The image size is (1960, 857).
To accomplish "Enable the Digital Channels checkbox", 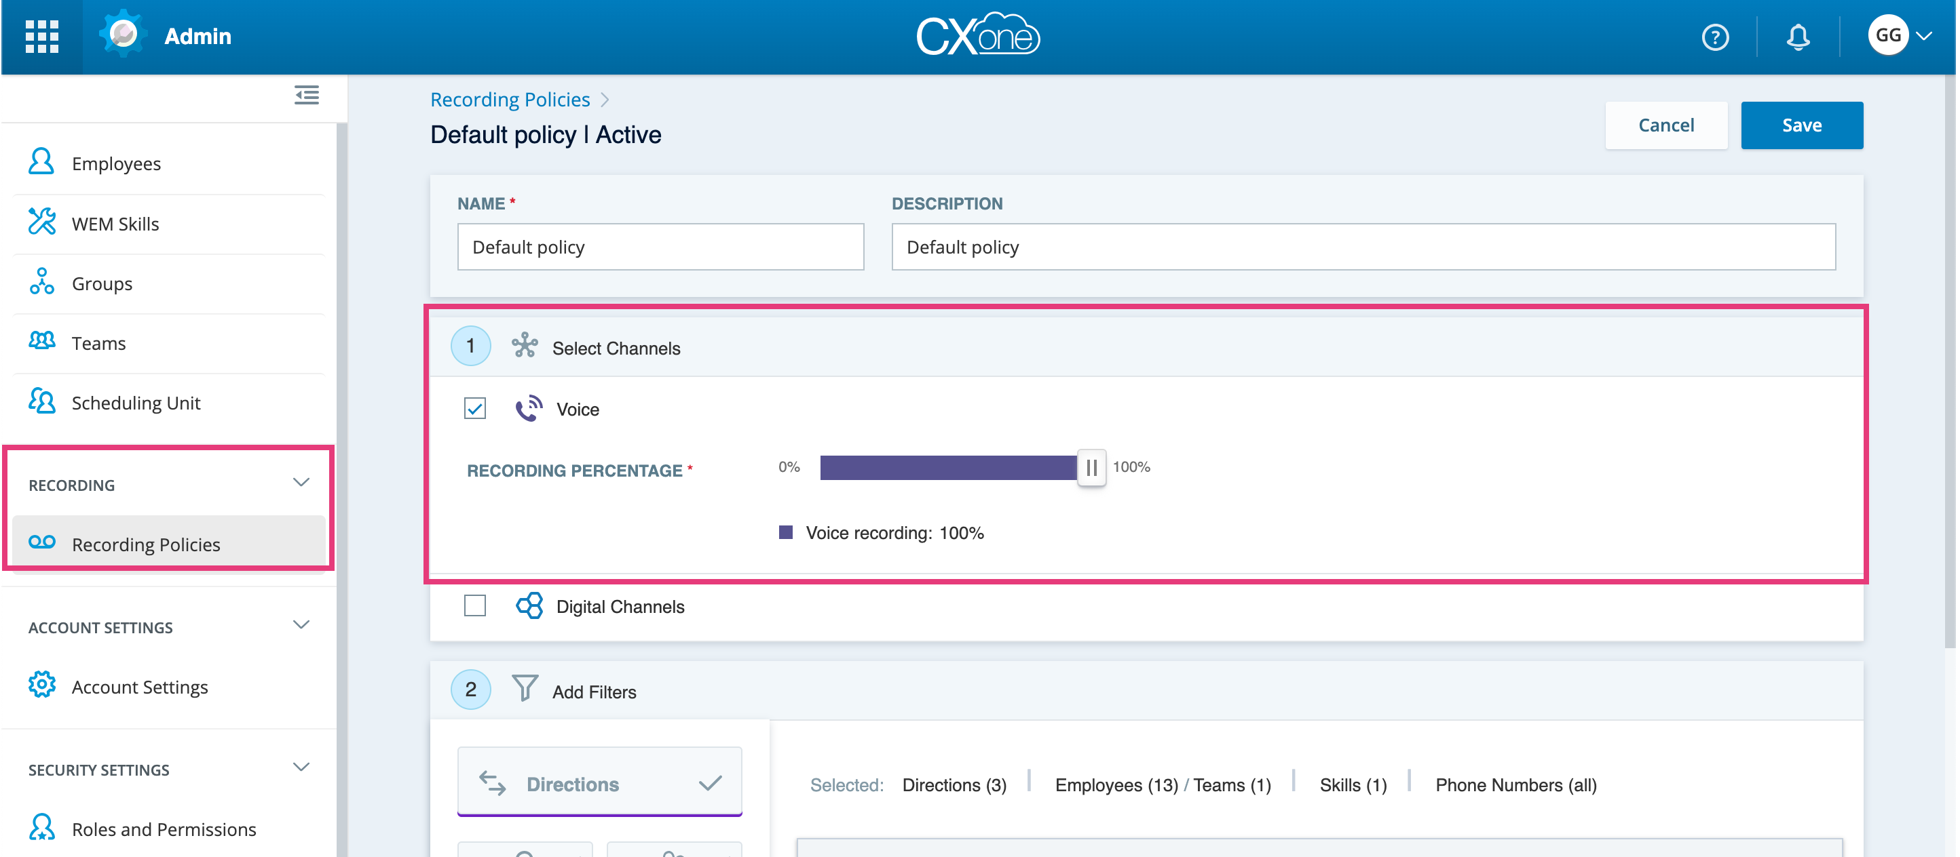I will tap(475, 605).
